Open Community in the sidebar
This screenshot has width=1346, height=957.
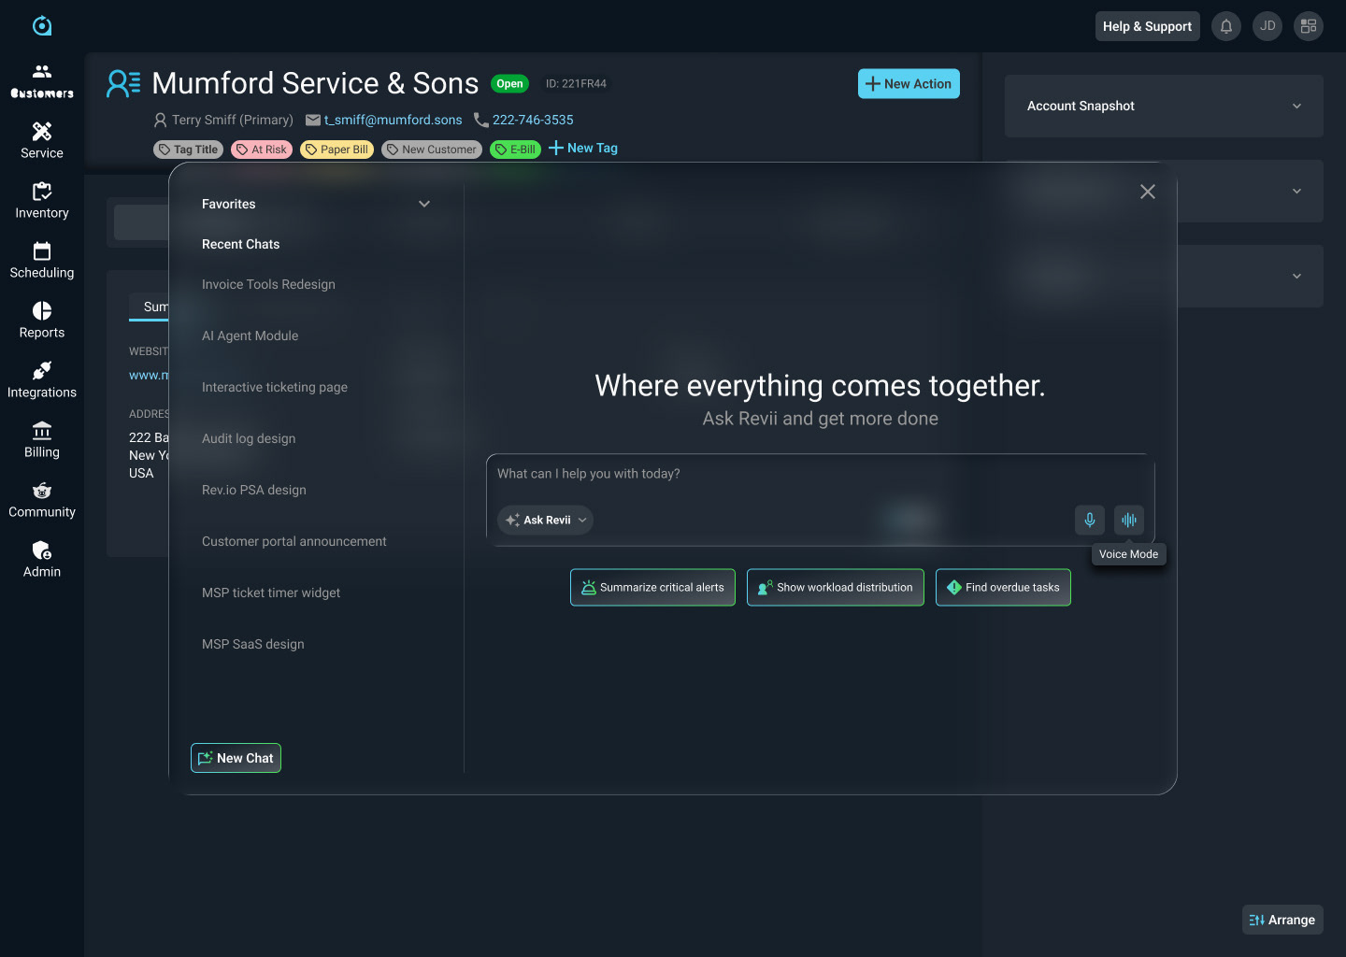[x=42, y=500]
